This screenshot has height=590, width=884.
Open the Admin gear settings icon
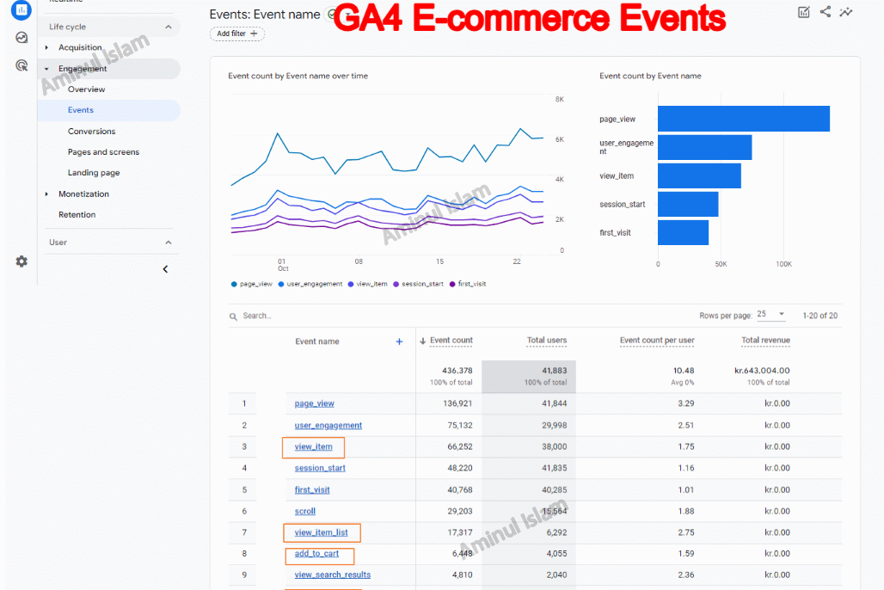(21, 261)
